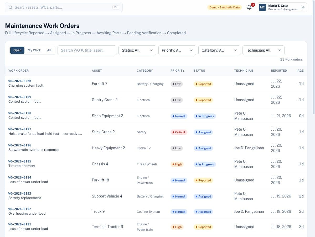Viewport: 315px width, 237px height.
Task: Open the Priority: All dropdown
Action: 177,50
